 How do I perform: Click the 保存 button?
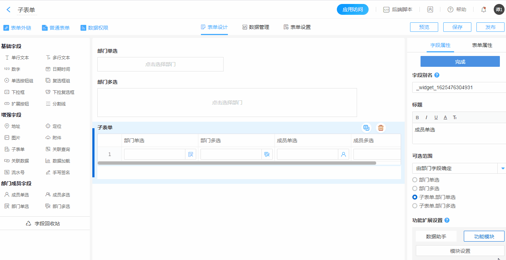457,27
